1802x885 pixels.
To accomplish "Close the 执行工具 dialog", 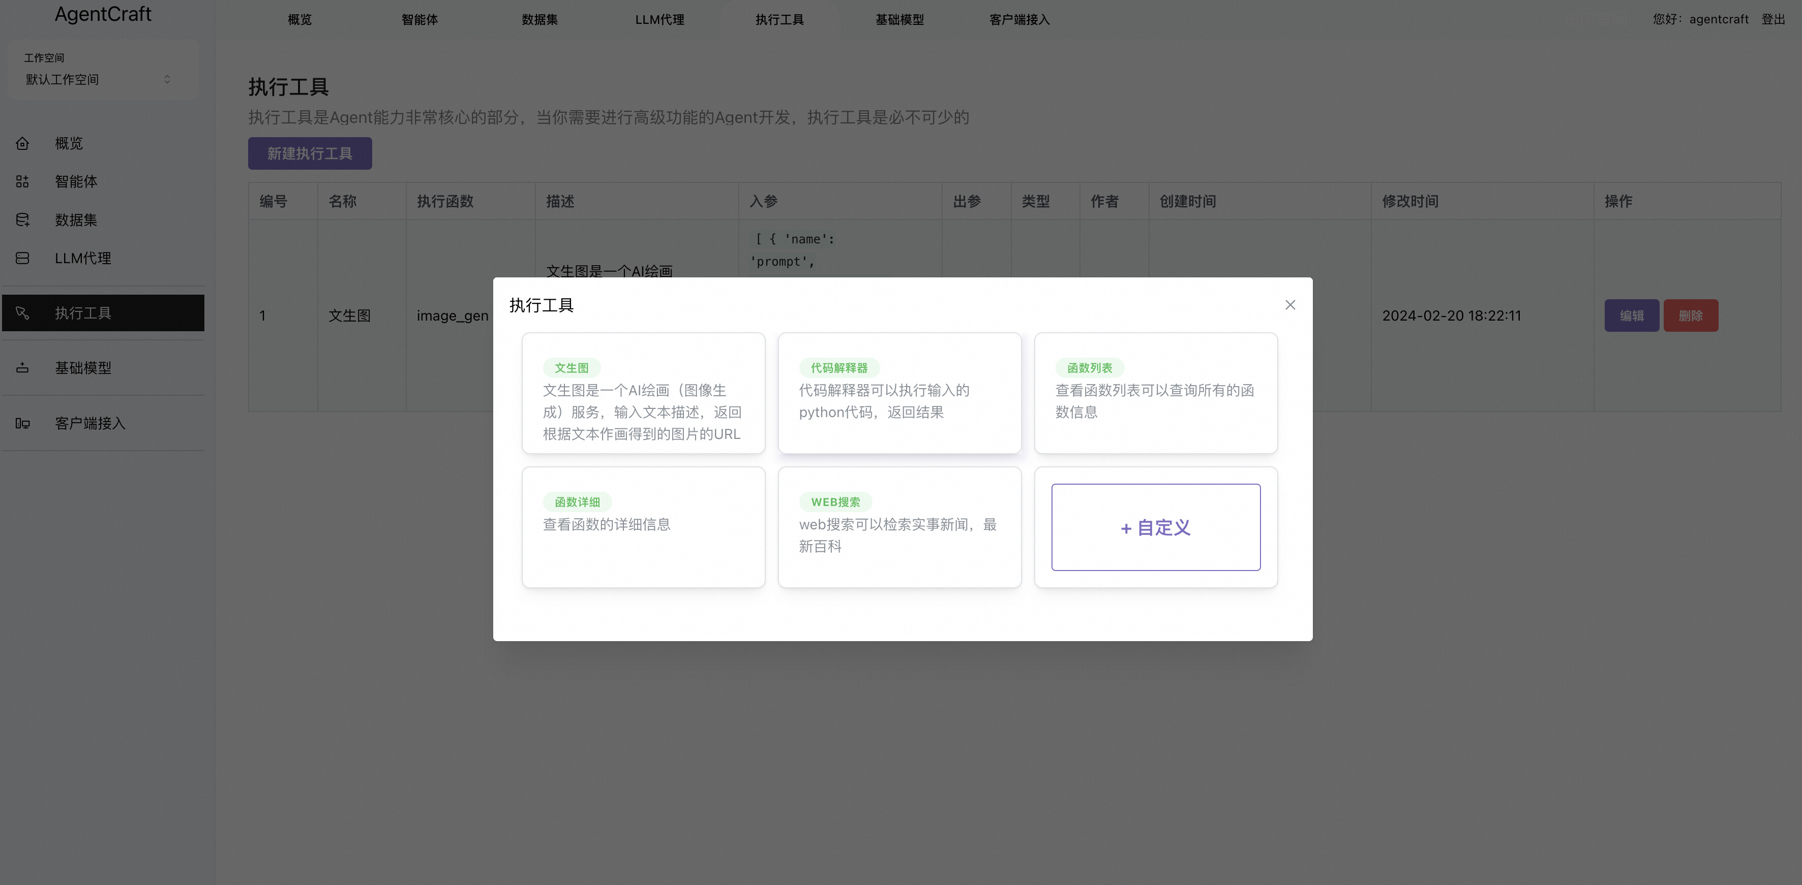I will (x=1290, y=305).
